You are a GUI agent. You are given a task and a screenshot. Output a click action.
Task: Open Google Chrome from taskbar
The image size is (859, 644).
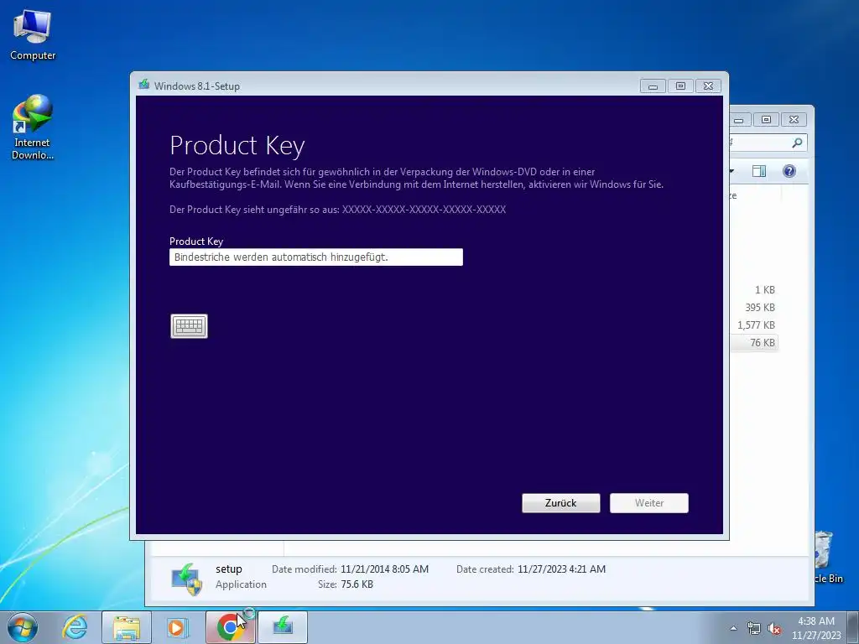click(x=230, y=627)
